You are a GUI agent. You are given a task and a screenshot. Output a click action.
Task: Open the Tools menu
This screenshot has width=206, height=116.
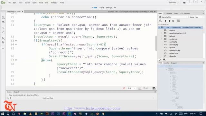click(x=34, y=3)
